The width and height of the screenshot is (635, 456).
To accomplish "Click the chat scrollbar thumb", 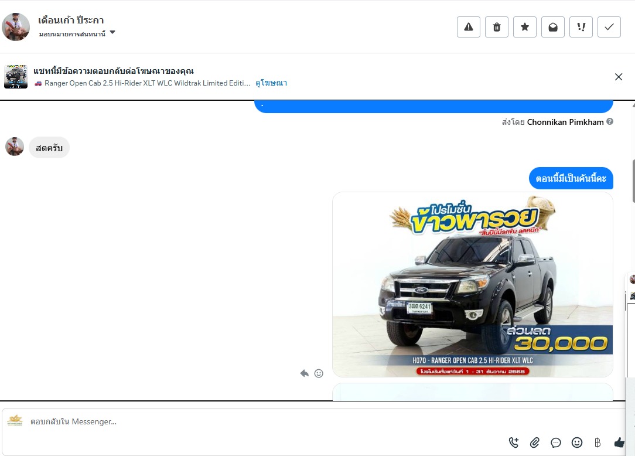I will click(x=633, y=181).
